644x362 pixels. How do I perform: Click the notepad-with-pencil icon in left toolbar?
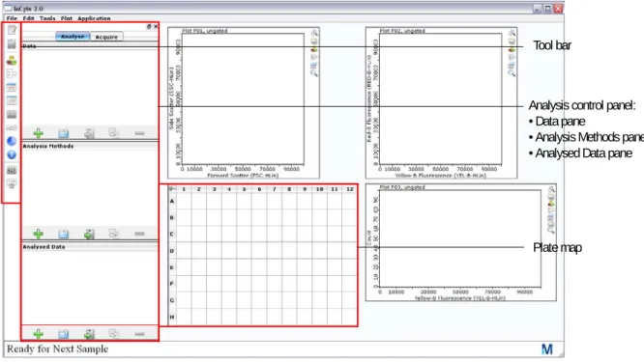tap(12, 30)
